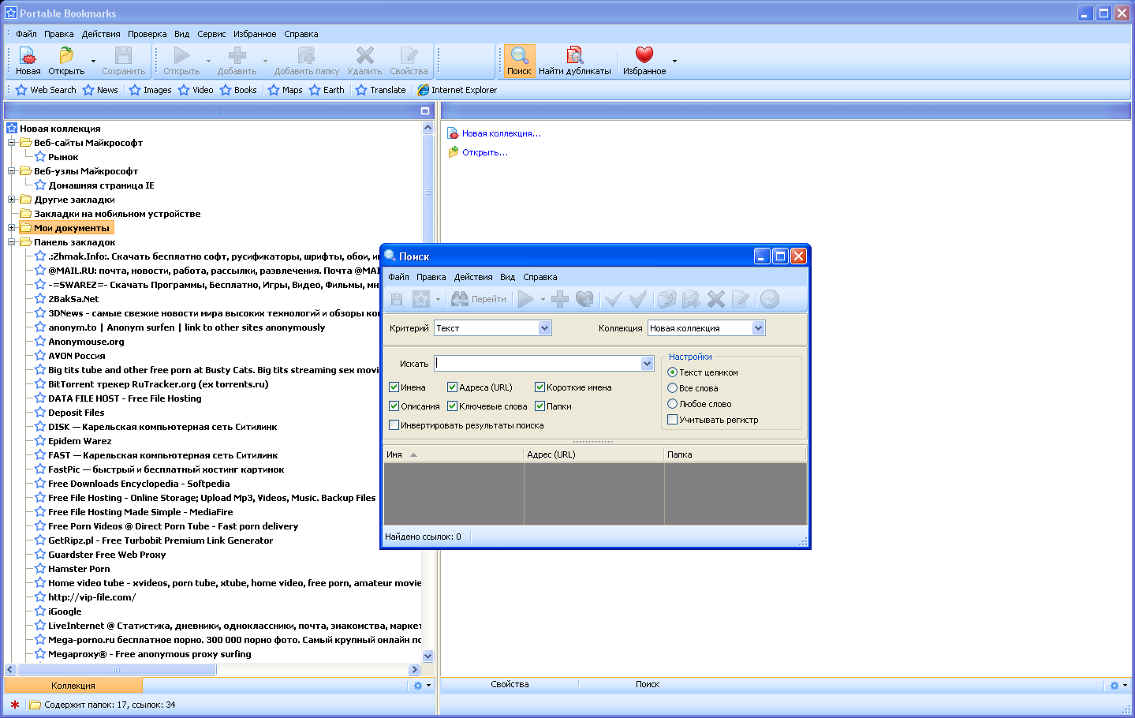
Task: Click the Favorites (Избранное) heart icon
Action: [644, 55]
